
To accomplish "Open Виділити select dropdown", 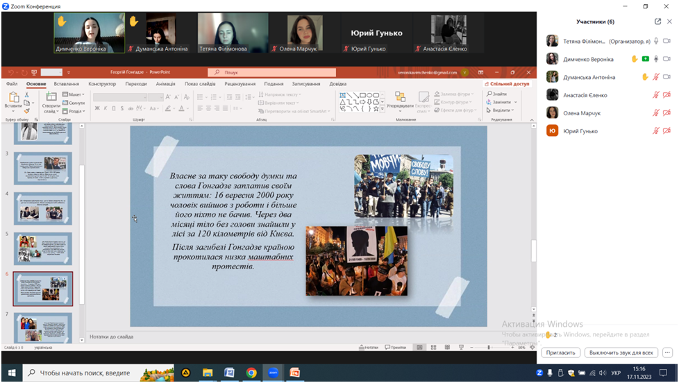I will point(501,110).
